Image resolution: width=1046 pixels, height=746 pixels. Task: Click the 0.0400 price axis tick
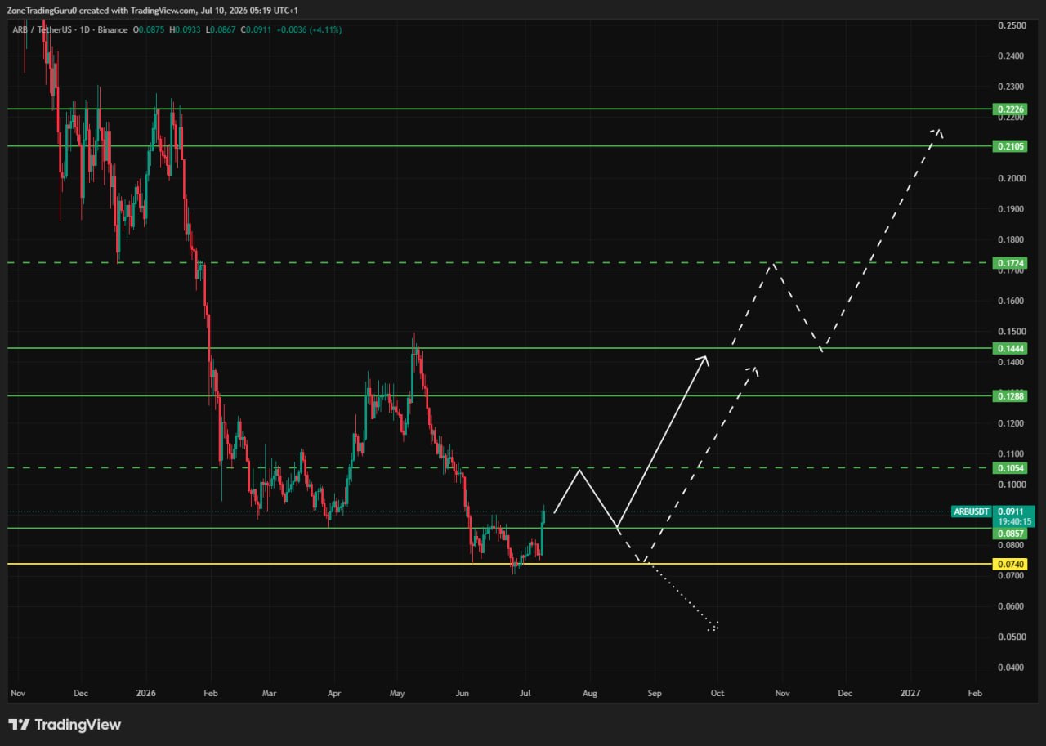(x=1010, y=668)
